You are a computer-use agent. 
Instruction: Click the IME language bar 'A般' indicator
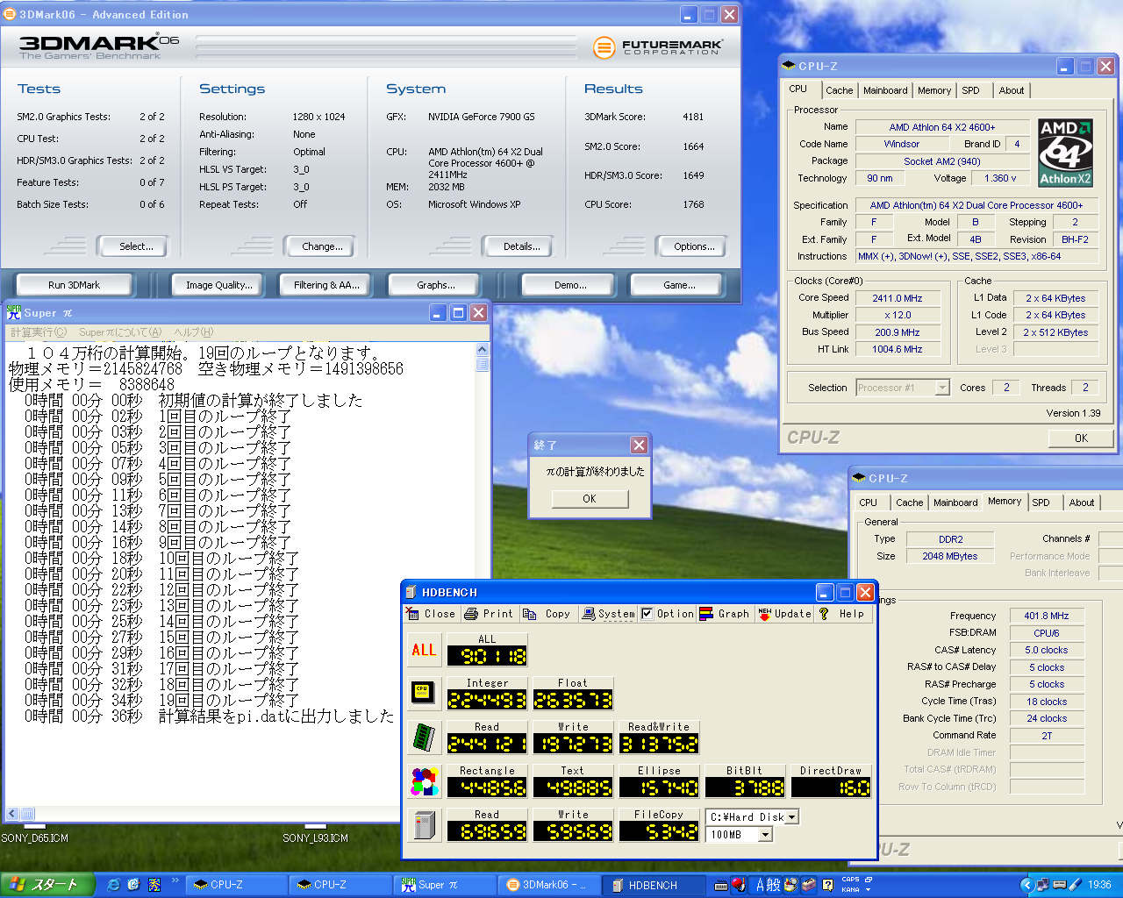click(769, 885)
